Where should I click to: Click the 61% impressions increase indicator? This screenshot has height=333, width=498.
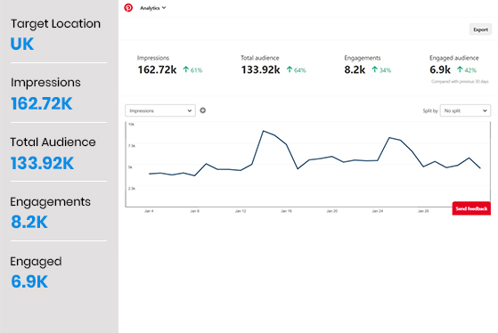point(192,69)
